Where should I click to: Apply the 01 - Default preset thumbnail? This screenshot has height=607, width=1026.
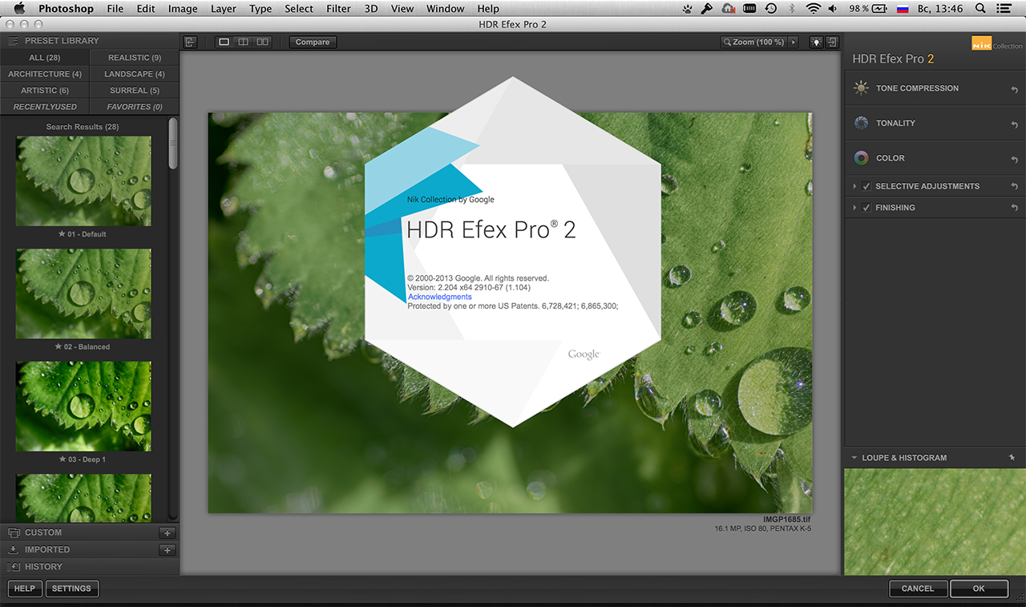83,181
